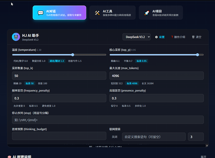This screenshot has height=158, width=215.
Task: Click the HJ AI assistant avatar icon
Action: (16, 37)
